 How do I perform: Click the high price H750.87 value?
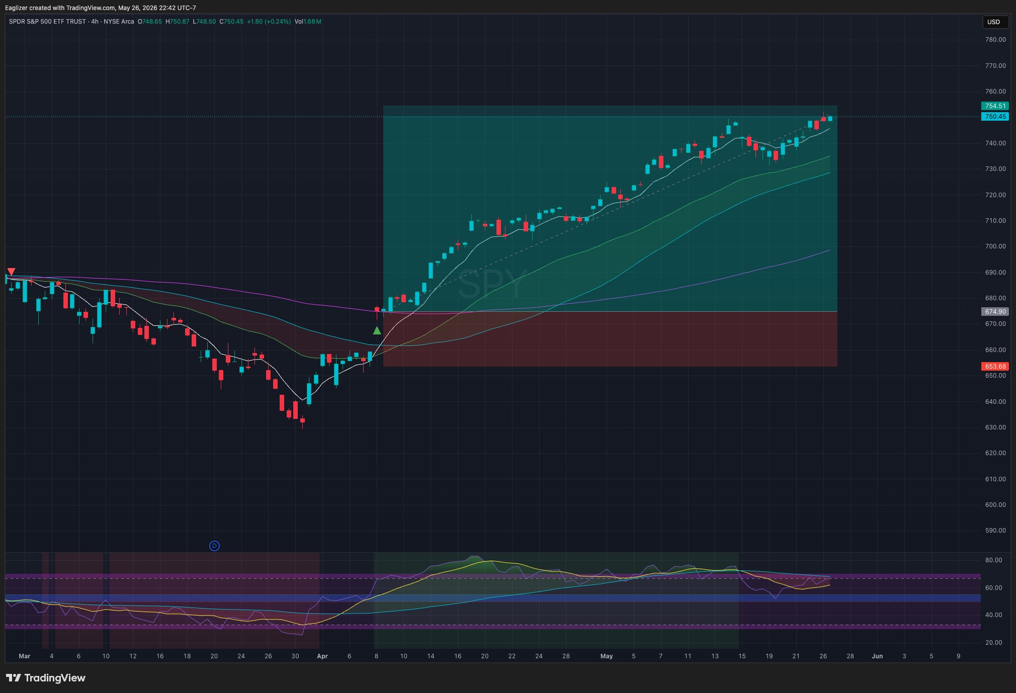[x=178, y=22]
